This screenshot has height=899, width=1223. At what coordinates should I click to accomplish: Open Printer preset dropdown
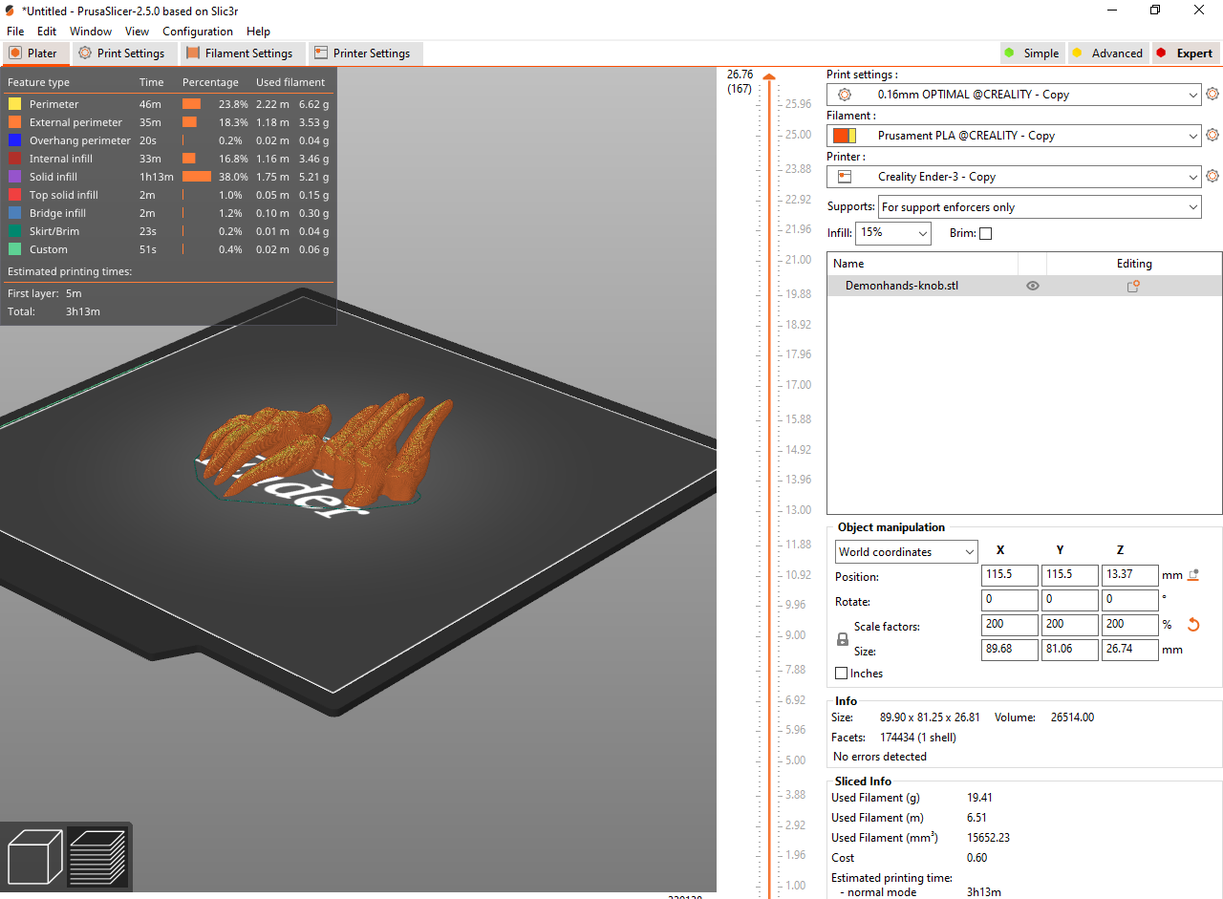pos(1014,177)
